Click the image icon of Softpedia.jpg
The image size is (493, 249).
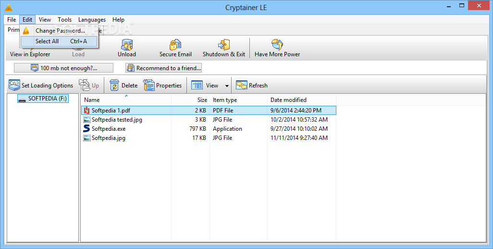pos(86,137)
